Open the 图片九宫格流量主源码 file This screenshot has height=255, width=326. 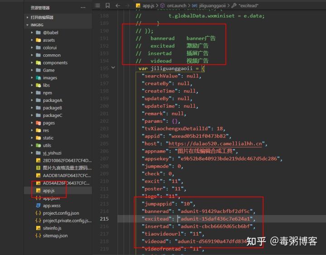click(x=67, y=168)
